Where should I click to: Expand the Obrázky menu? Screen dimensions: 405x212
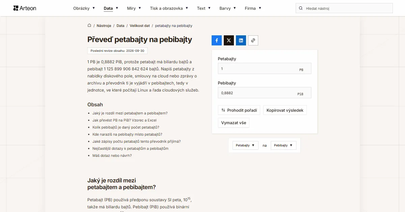point(84,8)
